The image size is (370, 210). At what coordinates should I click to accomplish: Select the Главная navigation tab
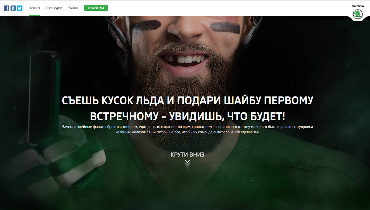pos(34,8)
